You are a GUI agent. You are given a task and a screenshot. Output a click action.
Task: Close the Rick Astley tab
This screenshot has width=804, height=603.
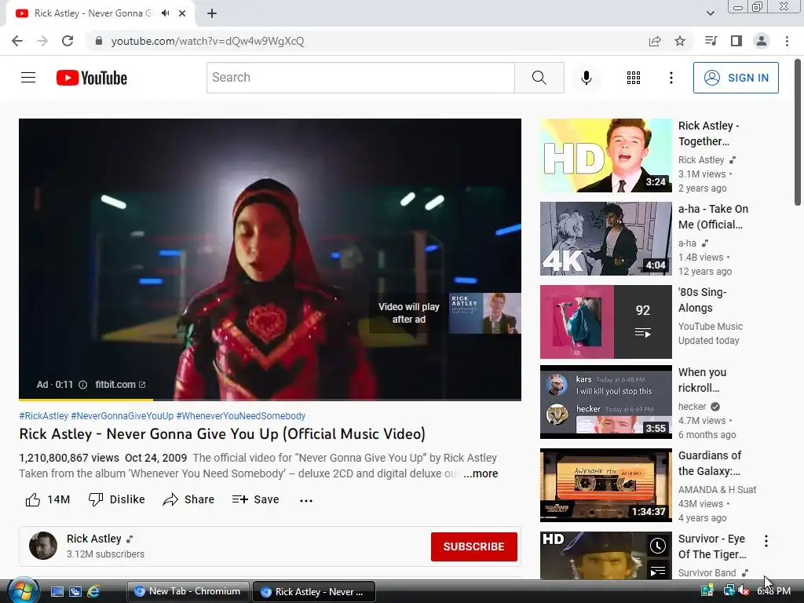pyautogui.click(x=182, y=13)
